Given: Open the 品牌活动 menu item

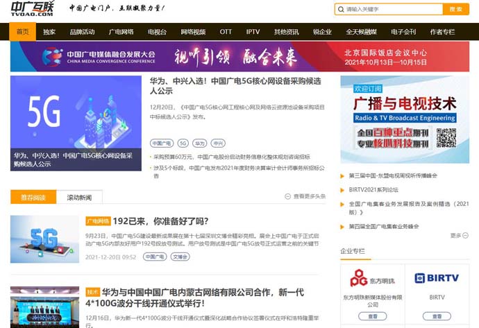Looking at the screenshot, I should point(82,32).
